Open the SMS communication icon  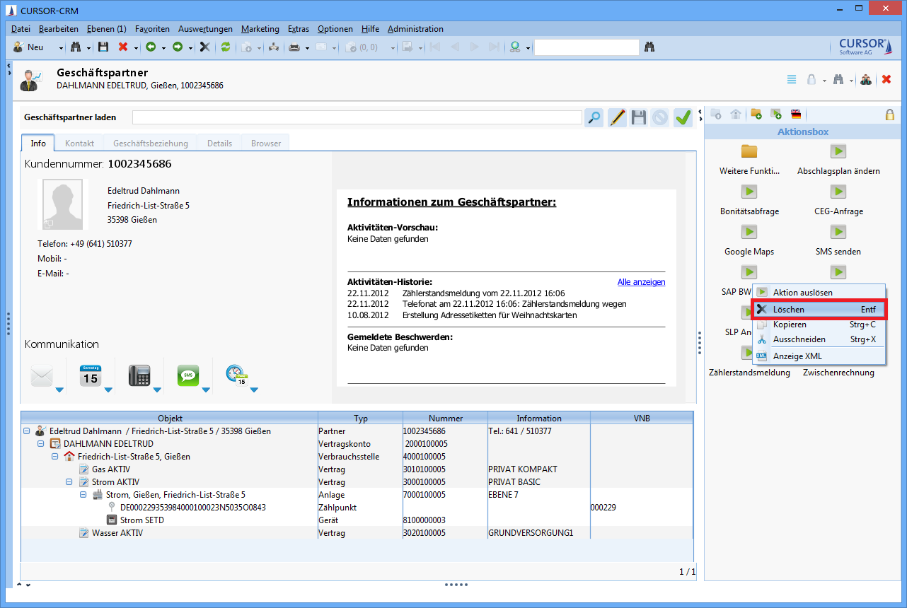[187, 375]
